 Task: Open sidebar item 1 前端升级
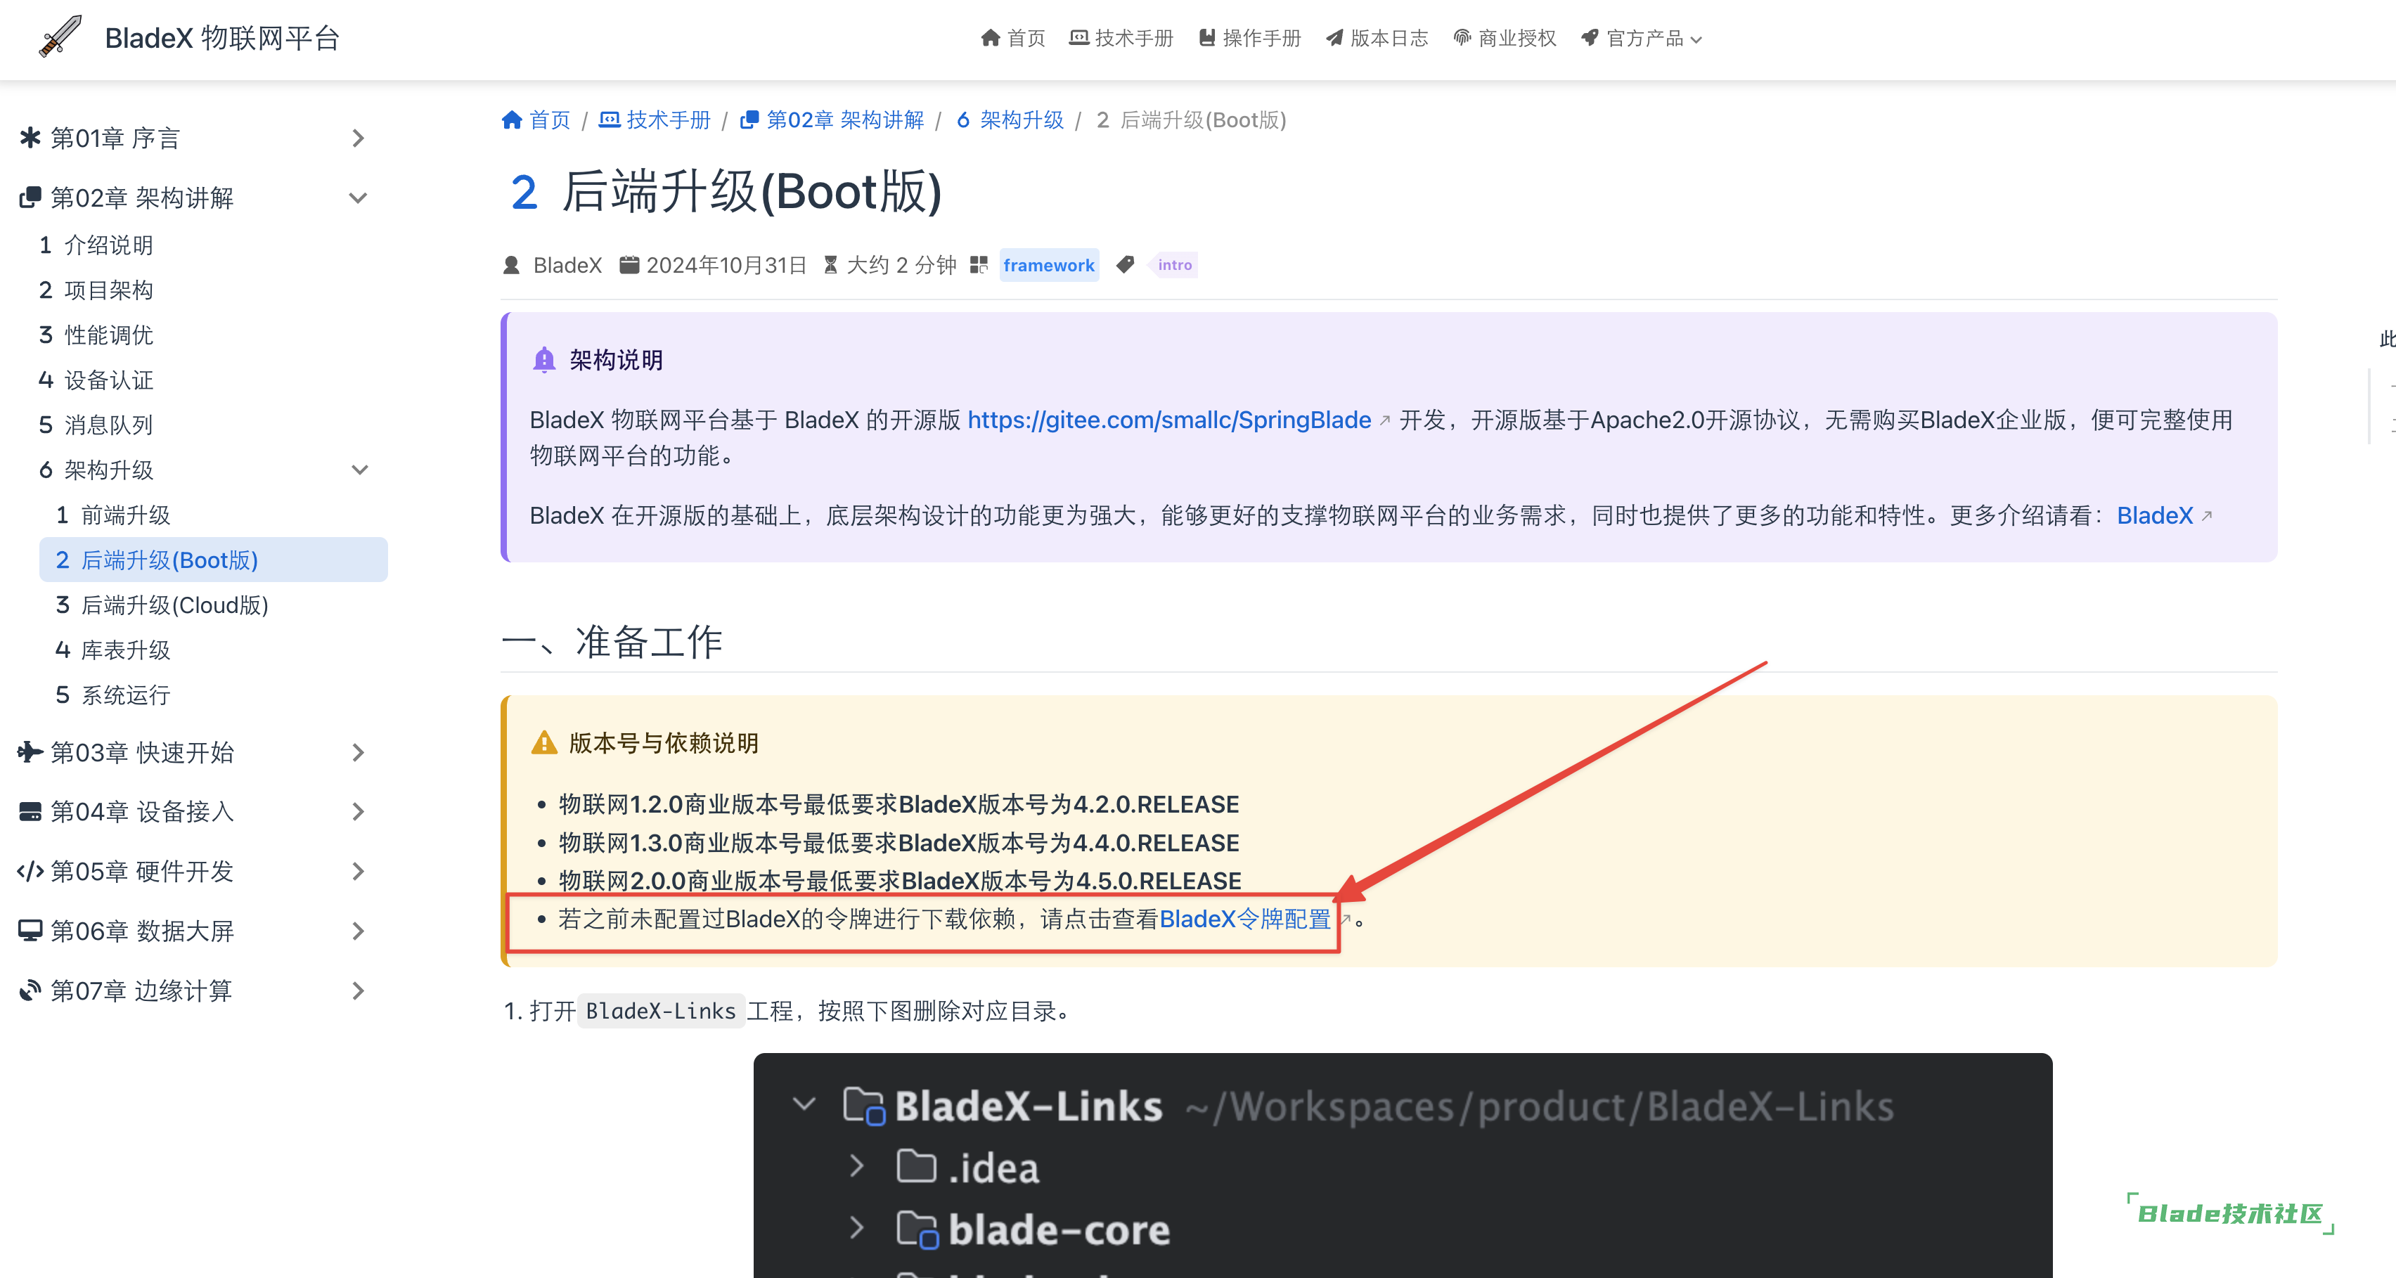(113, 515)
